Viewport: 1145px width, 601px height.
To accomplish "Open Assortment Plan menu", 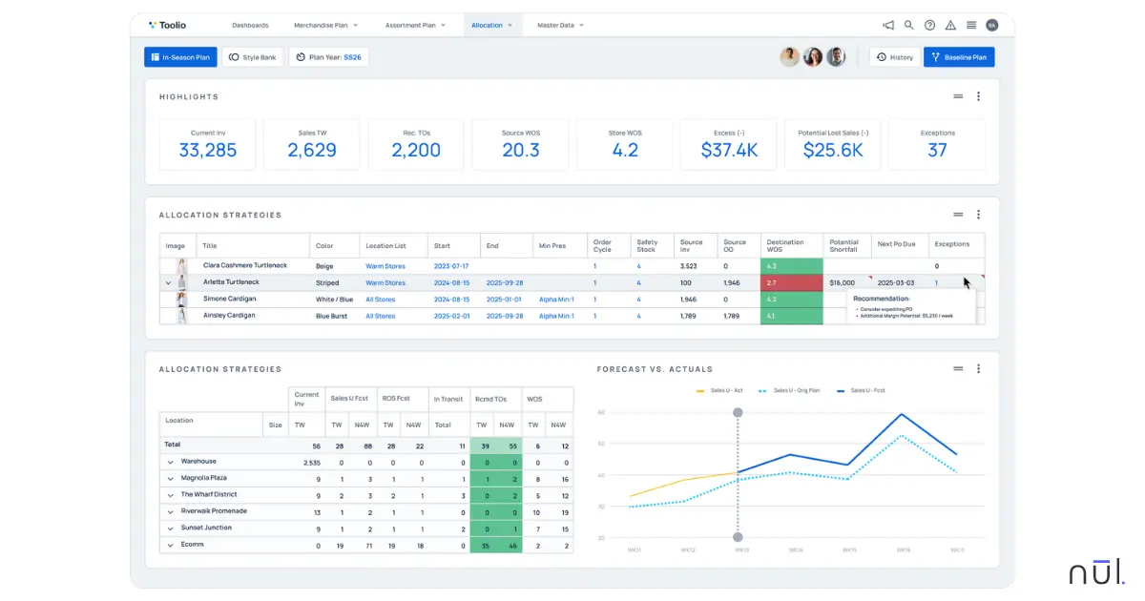I will (x=415, y=26).
